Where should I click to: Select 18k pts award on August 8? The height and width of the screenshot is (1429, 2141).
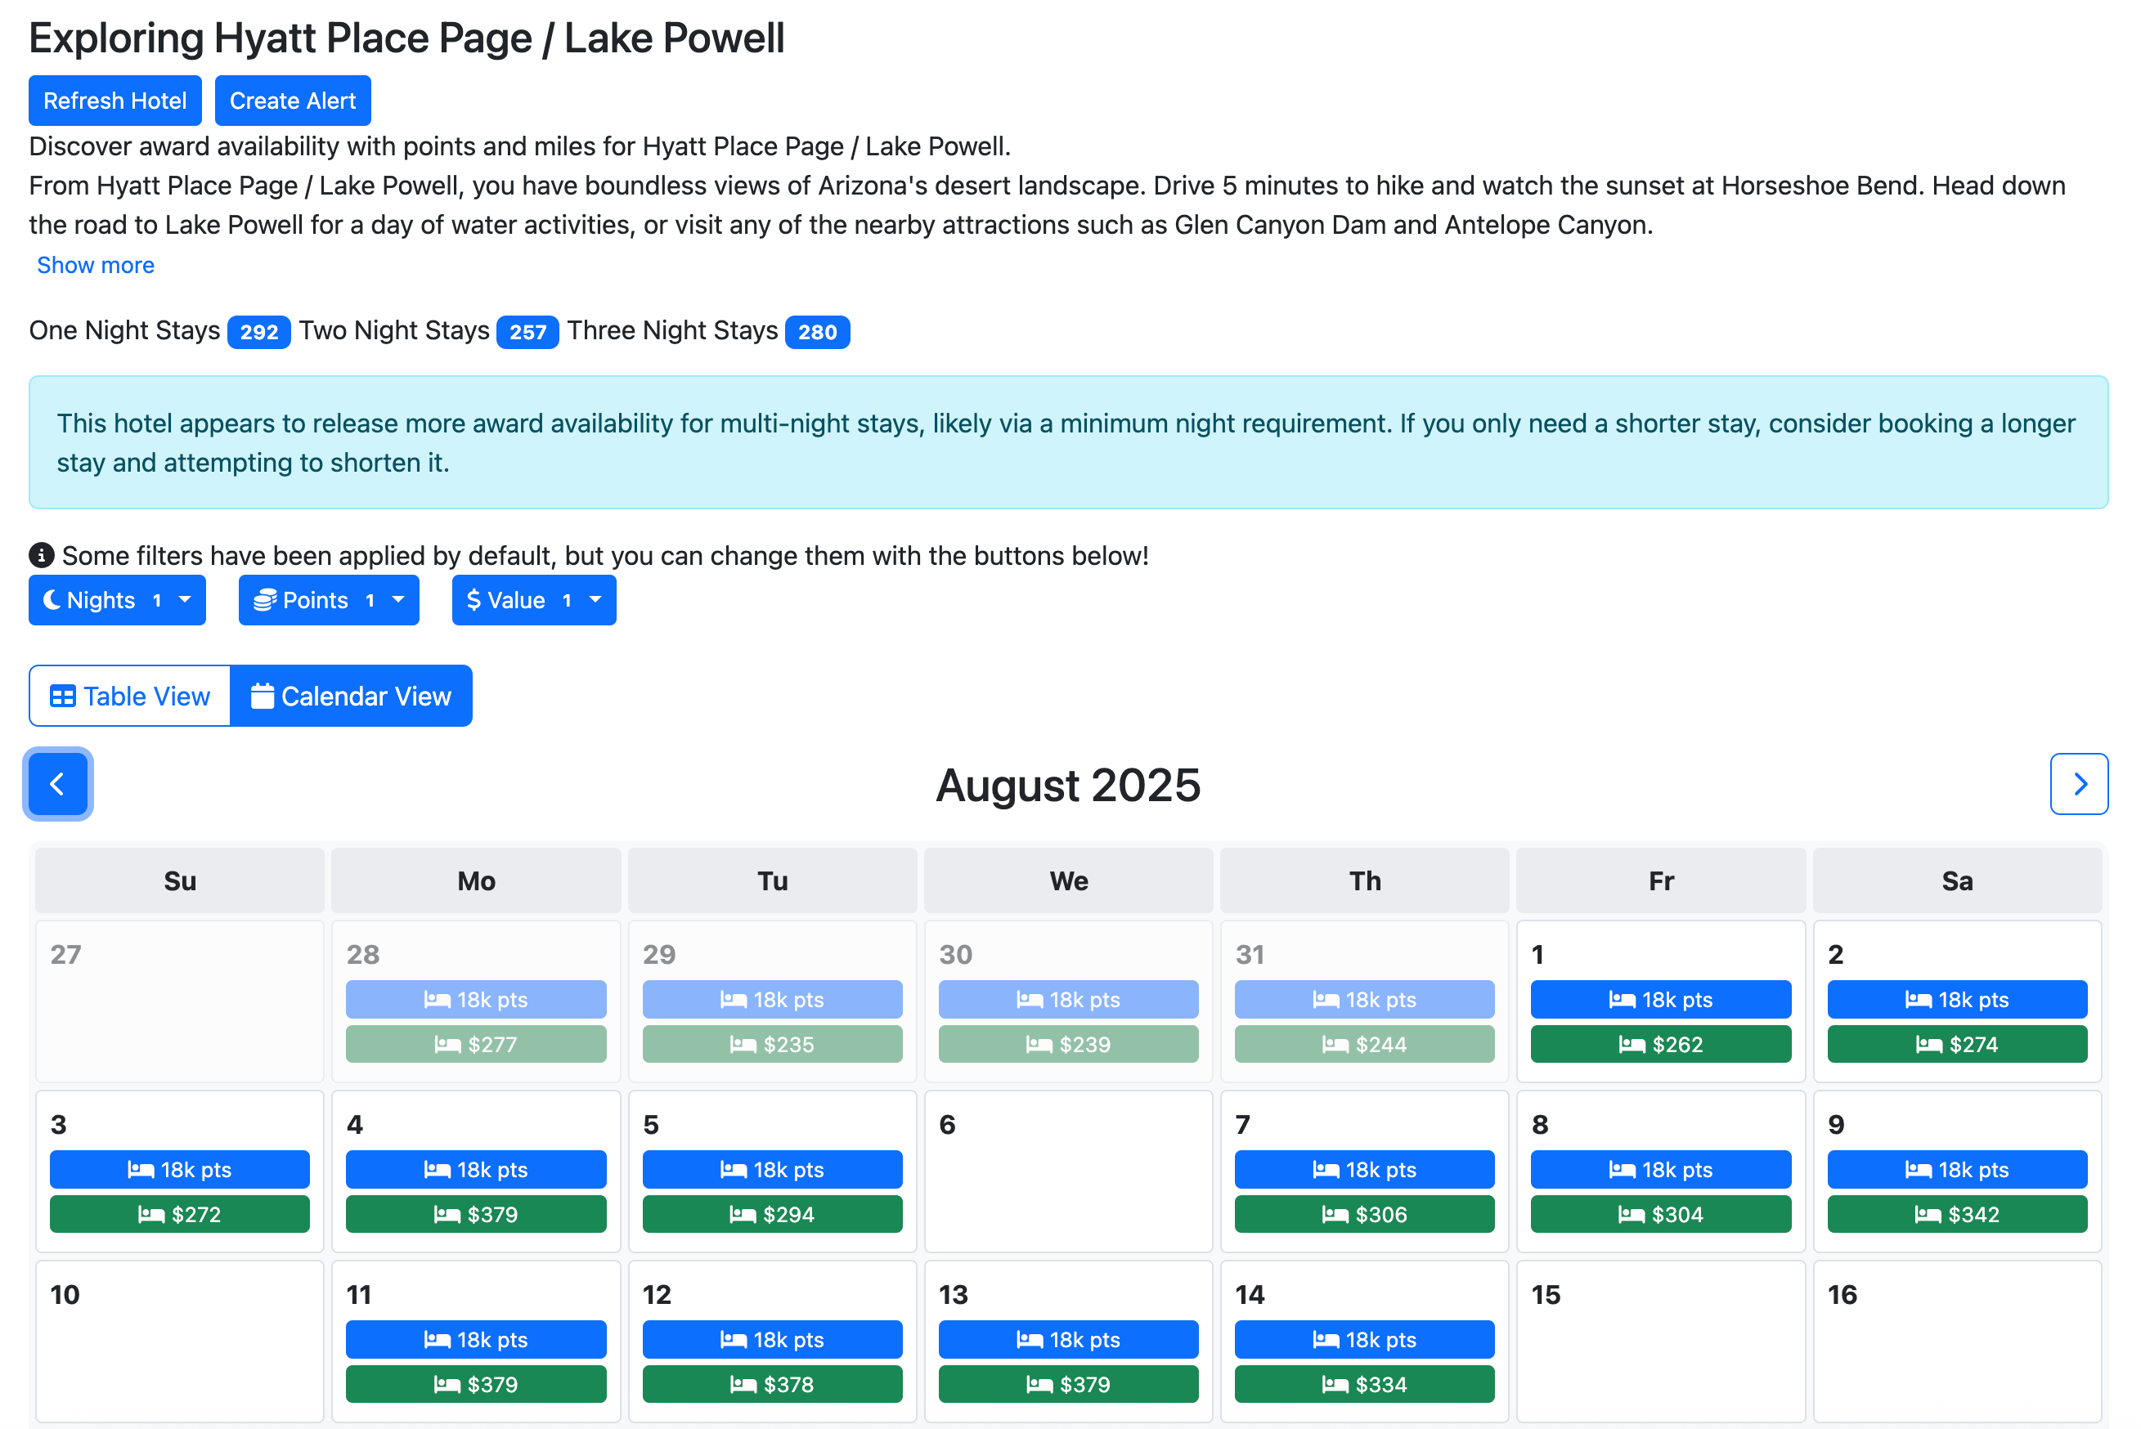pyautogui.click(x=1660, y=1169)
